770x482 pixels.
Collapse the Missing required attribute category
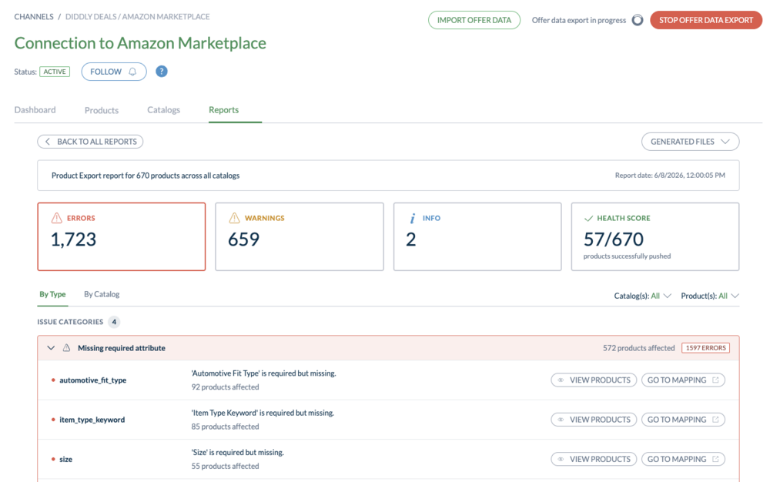coord(51,348)
